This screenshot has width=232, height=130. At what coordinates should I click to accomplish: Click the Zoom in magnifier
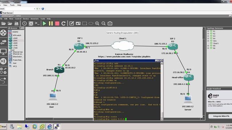tap(97, 23)
